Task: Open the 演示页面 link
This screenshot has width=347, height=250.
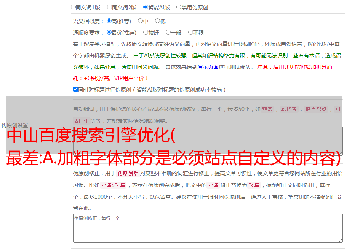Action: coord(208,67)
